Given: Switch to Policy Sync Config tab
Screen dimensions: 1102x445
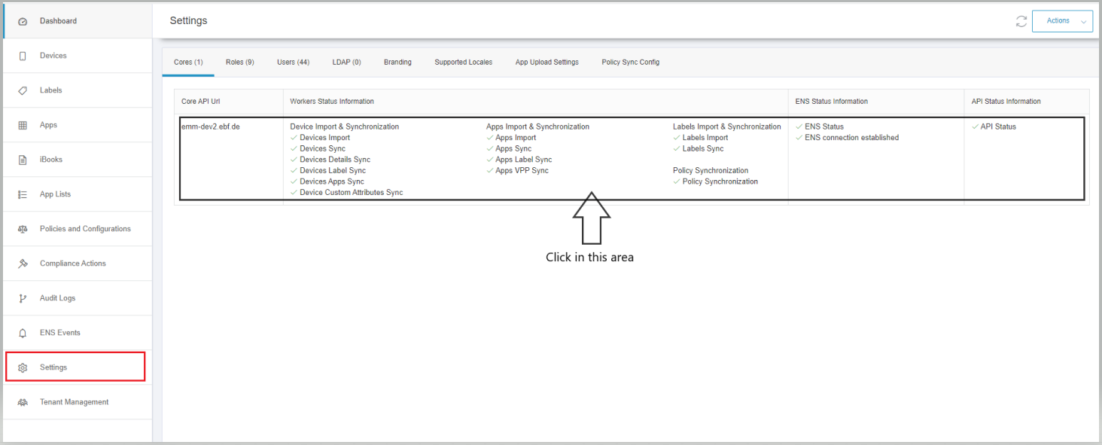Looking at the screenshot, I should tap(630, 62).
